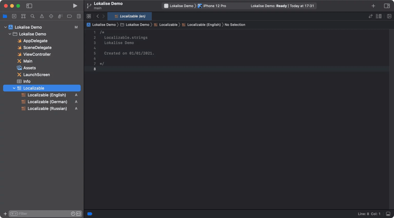Toggle the inspectors panel on right

[387, 6]
